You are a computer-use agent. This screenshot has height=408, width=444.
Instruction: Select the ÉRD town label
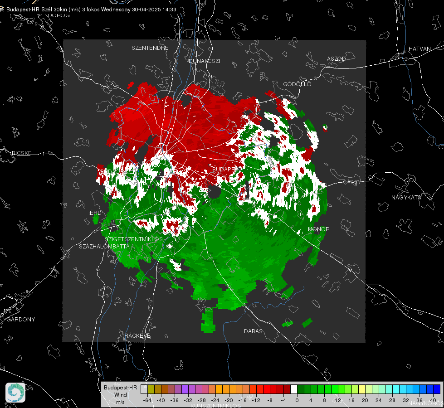coord(95,213)
